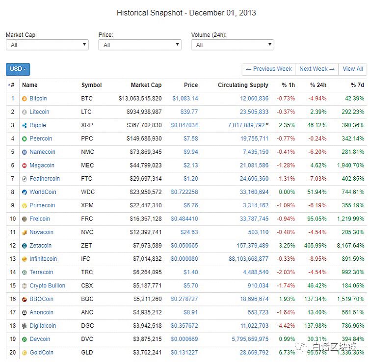Click the Bitcoin coin icon
Image resolution: width=368 pixels, height=363 pixels.
coord(25,99)
